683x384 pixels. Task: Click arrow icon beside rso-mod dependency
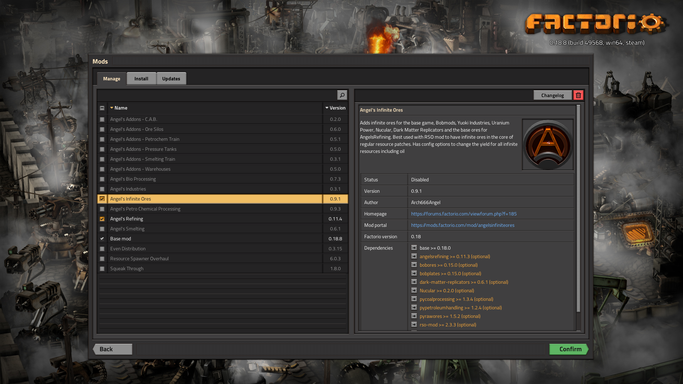pyautogui.click(x=414, y=325)
